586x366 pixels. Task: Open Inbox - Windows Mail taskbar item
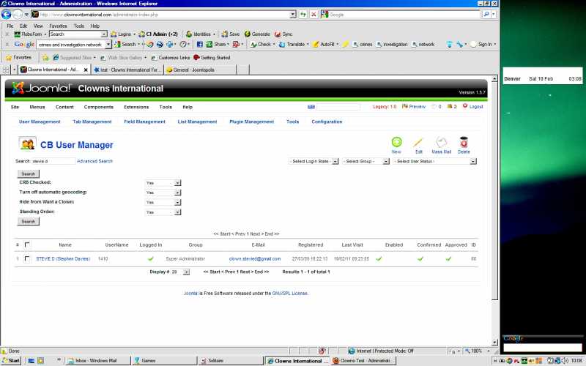(x=99, y=360)
